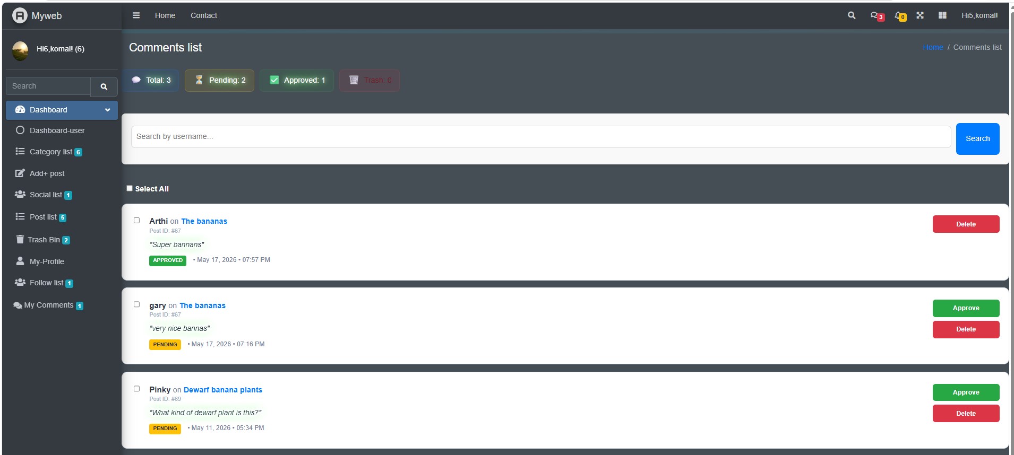This screenshot has height=455, width=1014.
Task: Toggle fullscreen expand icon
Action: 920,15
